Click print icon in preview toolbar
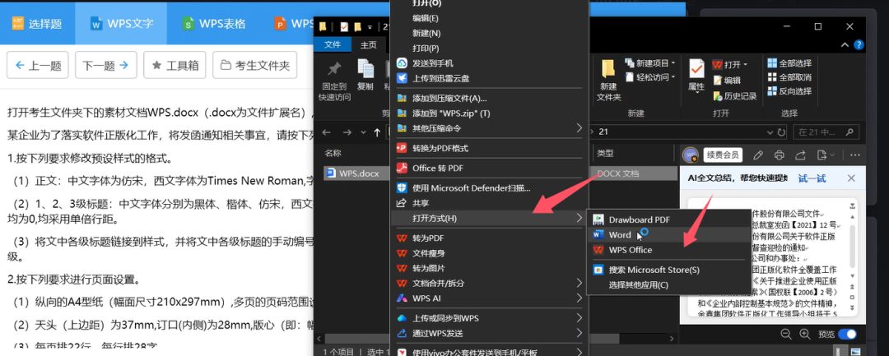 click(779, 155)
